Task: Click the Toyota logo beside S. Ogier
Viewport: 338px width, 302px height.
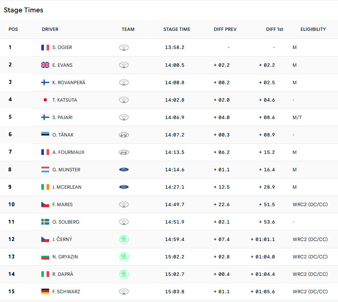Action: point(124,47)
